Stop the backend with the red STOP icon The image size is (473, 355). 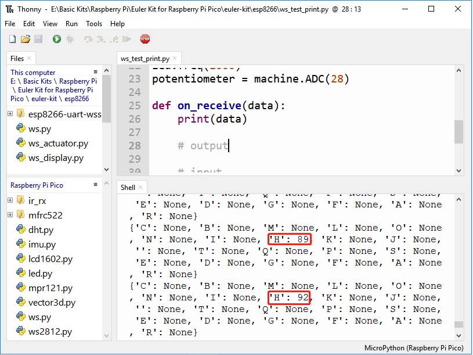[145, 39]
